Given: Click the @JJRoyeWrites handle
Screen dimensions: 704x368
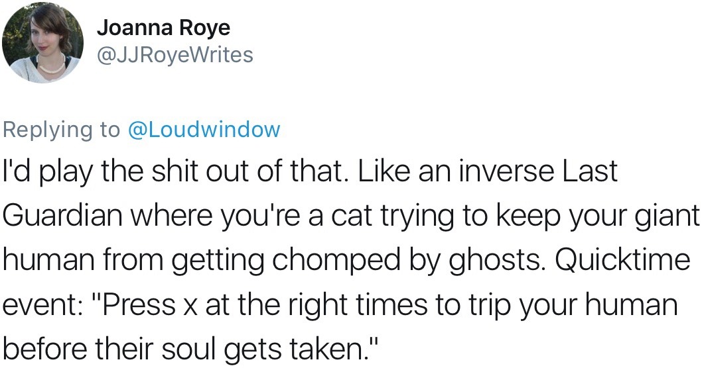Looking at the screenshot, I should tap(175, 54).
